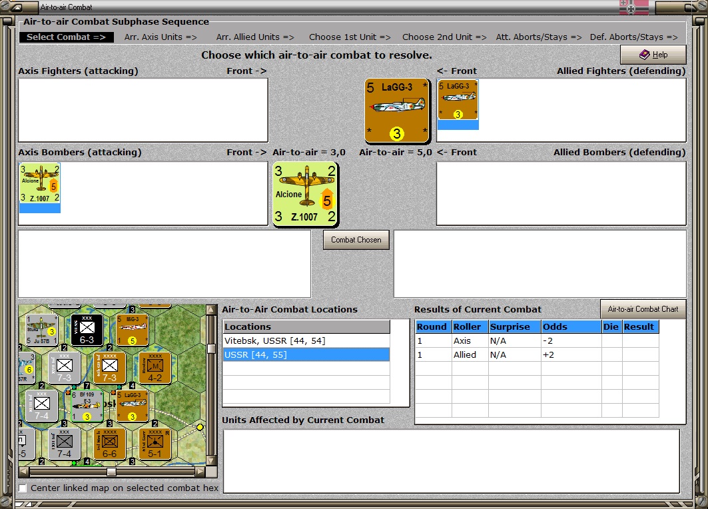Viewport: 708px width, 509px height.
Task: Click the black 6-3 infantry counter on map
Action: tap(87, 330)
